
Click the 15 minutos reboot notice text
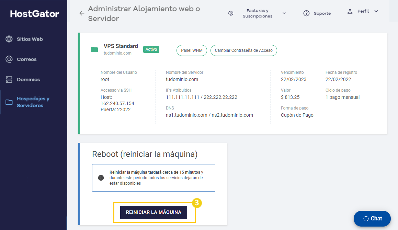pos(156,178)
